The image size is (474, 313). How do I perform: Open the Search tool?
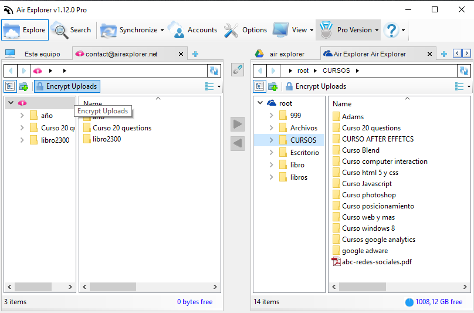(72, 30)
